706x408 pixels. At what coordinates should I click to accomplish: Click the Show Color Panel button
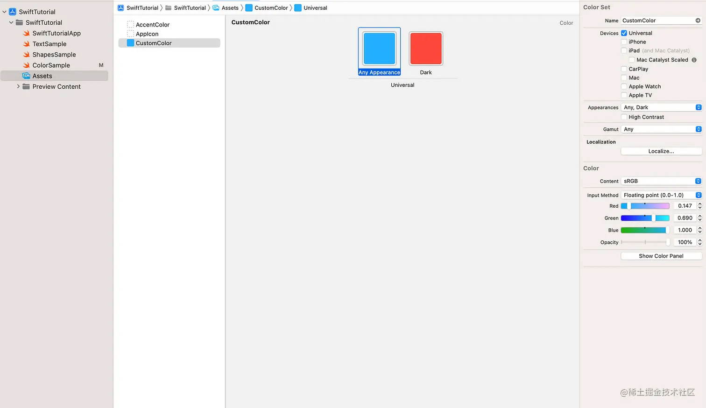[661, 256]
